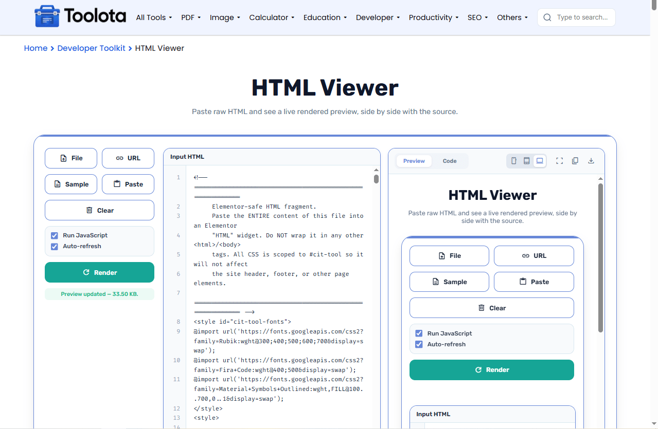
Task: Expand the Image dropdown menu
Action: point(225,17)
